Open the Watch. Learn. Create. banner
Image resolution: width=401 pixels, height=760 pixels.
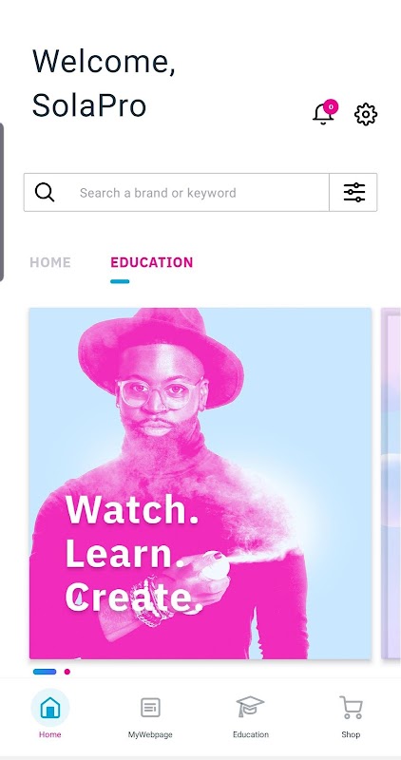point(200,484)
